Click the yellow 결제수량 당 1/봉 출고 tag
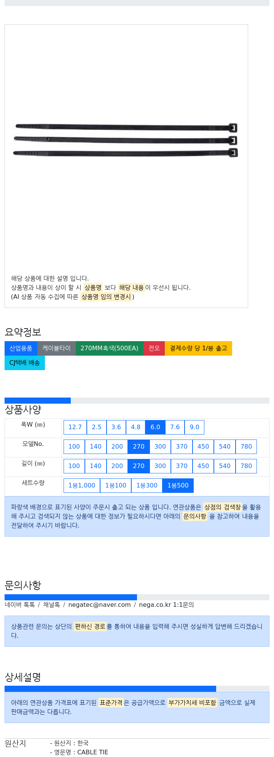 point(198,348)
